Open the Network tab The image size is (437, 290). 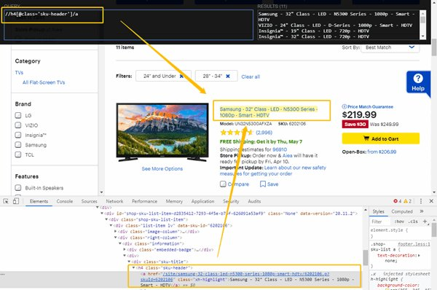coord(114,201)
